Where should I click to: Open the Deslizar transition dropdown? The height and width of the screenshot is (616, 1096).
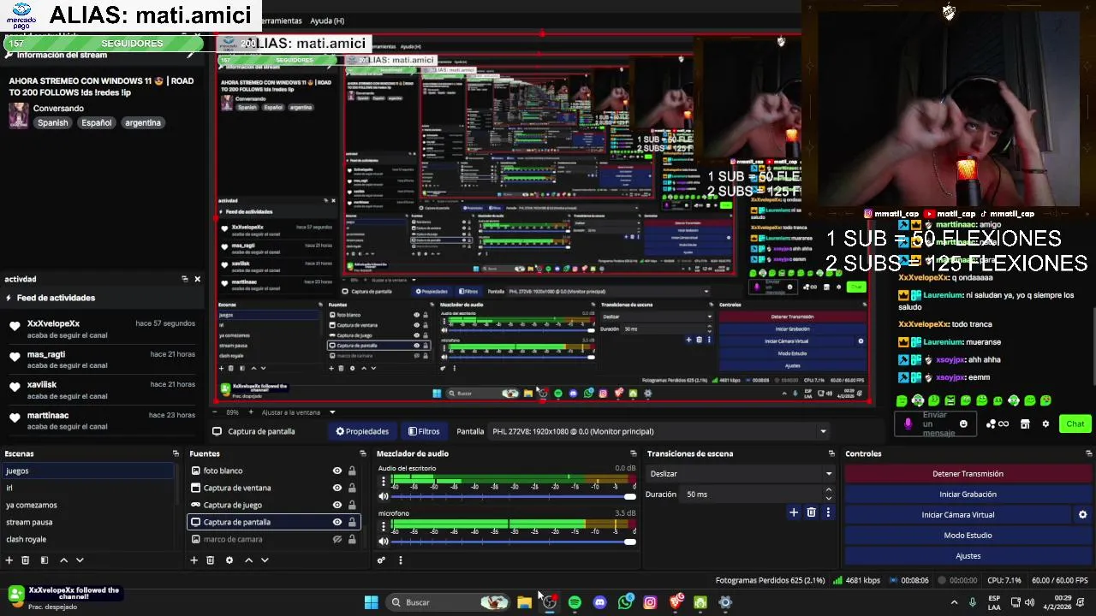740,473
